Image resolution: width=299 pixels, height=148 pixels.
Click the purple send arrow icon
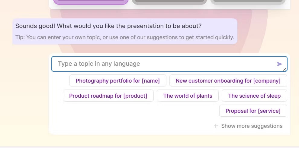click(x=279, y=64)
